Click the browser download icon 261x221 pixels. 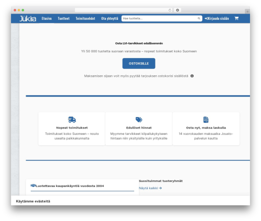point(177,10)
